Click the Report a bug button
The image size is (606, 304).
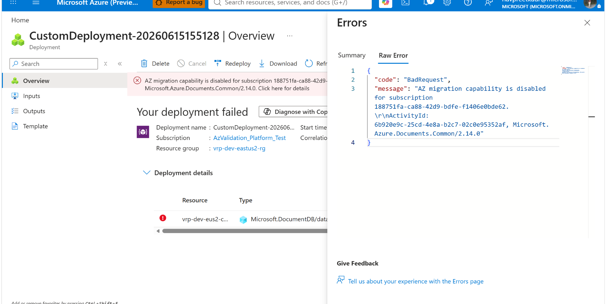coord(179,3)
